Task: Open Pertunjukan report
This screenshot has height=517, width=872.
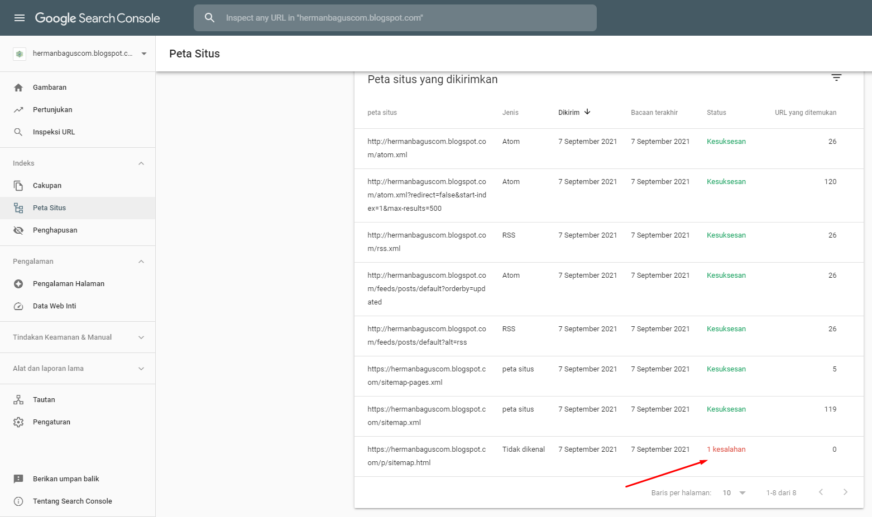Action: pos(78,110)
